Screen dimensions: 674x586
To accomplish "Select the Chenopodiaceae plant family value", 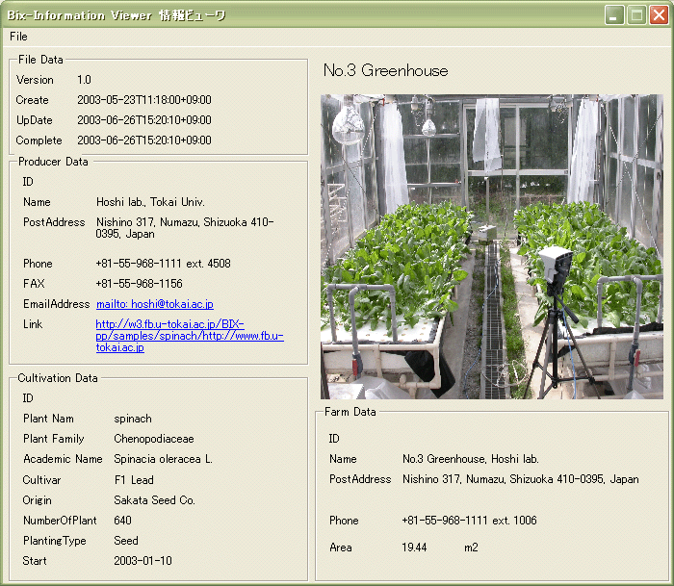I will tap(152, 439).
